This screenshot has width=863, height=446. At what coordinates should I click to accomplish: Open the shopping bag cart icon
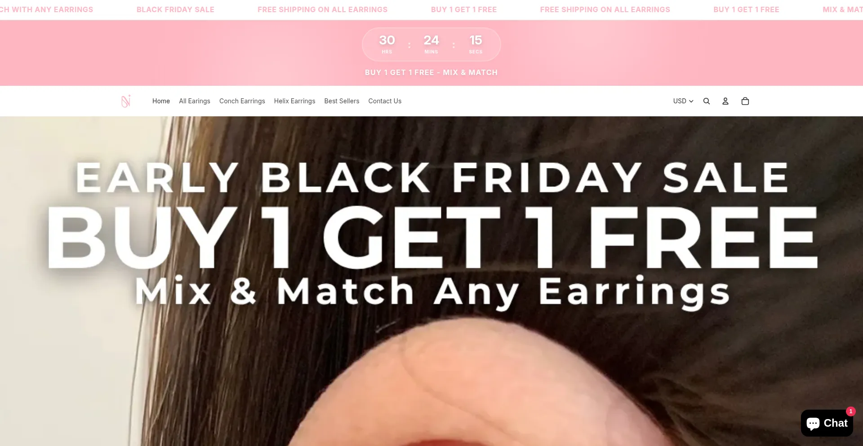pyautogui.click(x=745, y=101)
